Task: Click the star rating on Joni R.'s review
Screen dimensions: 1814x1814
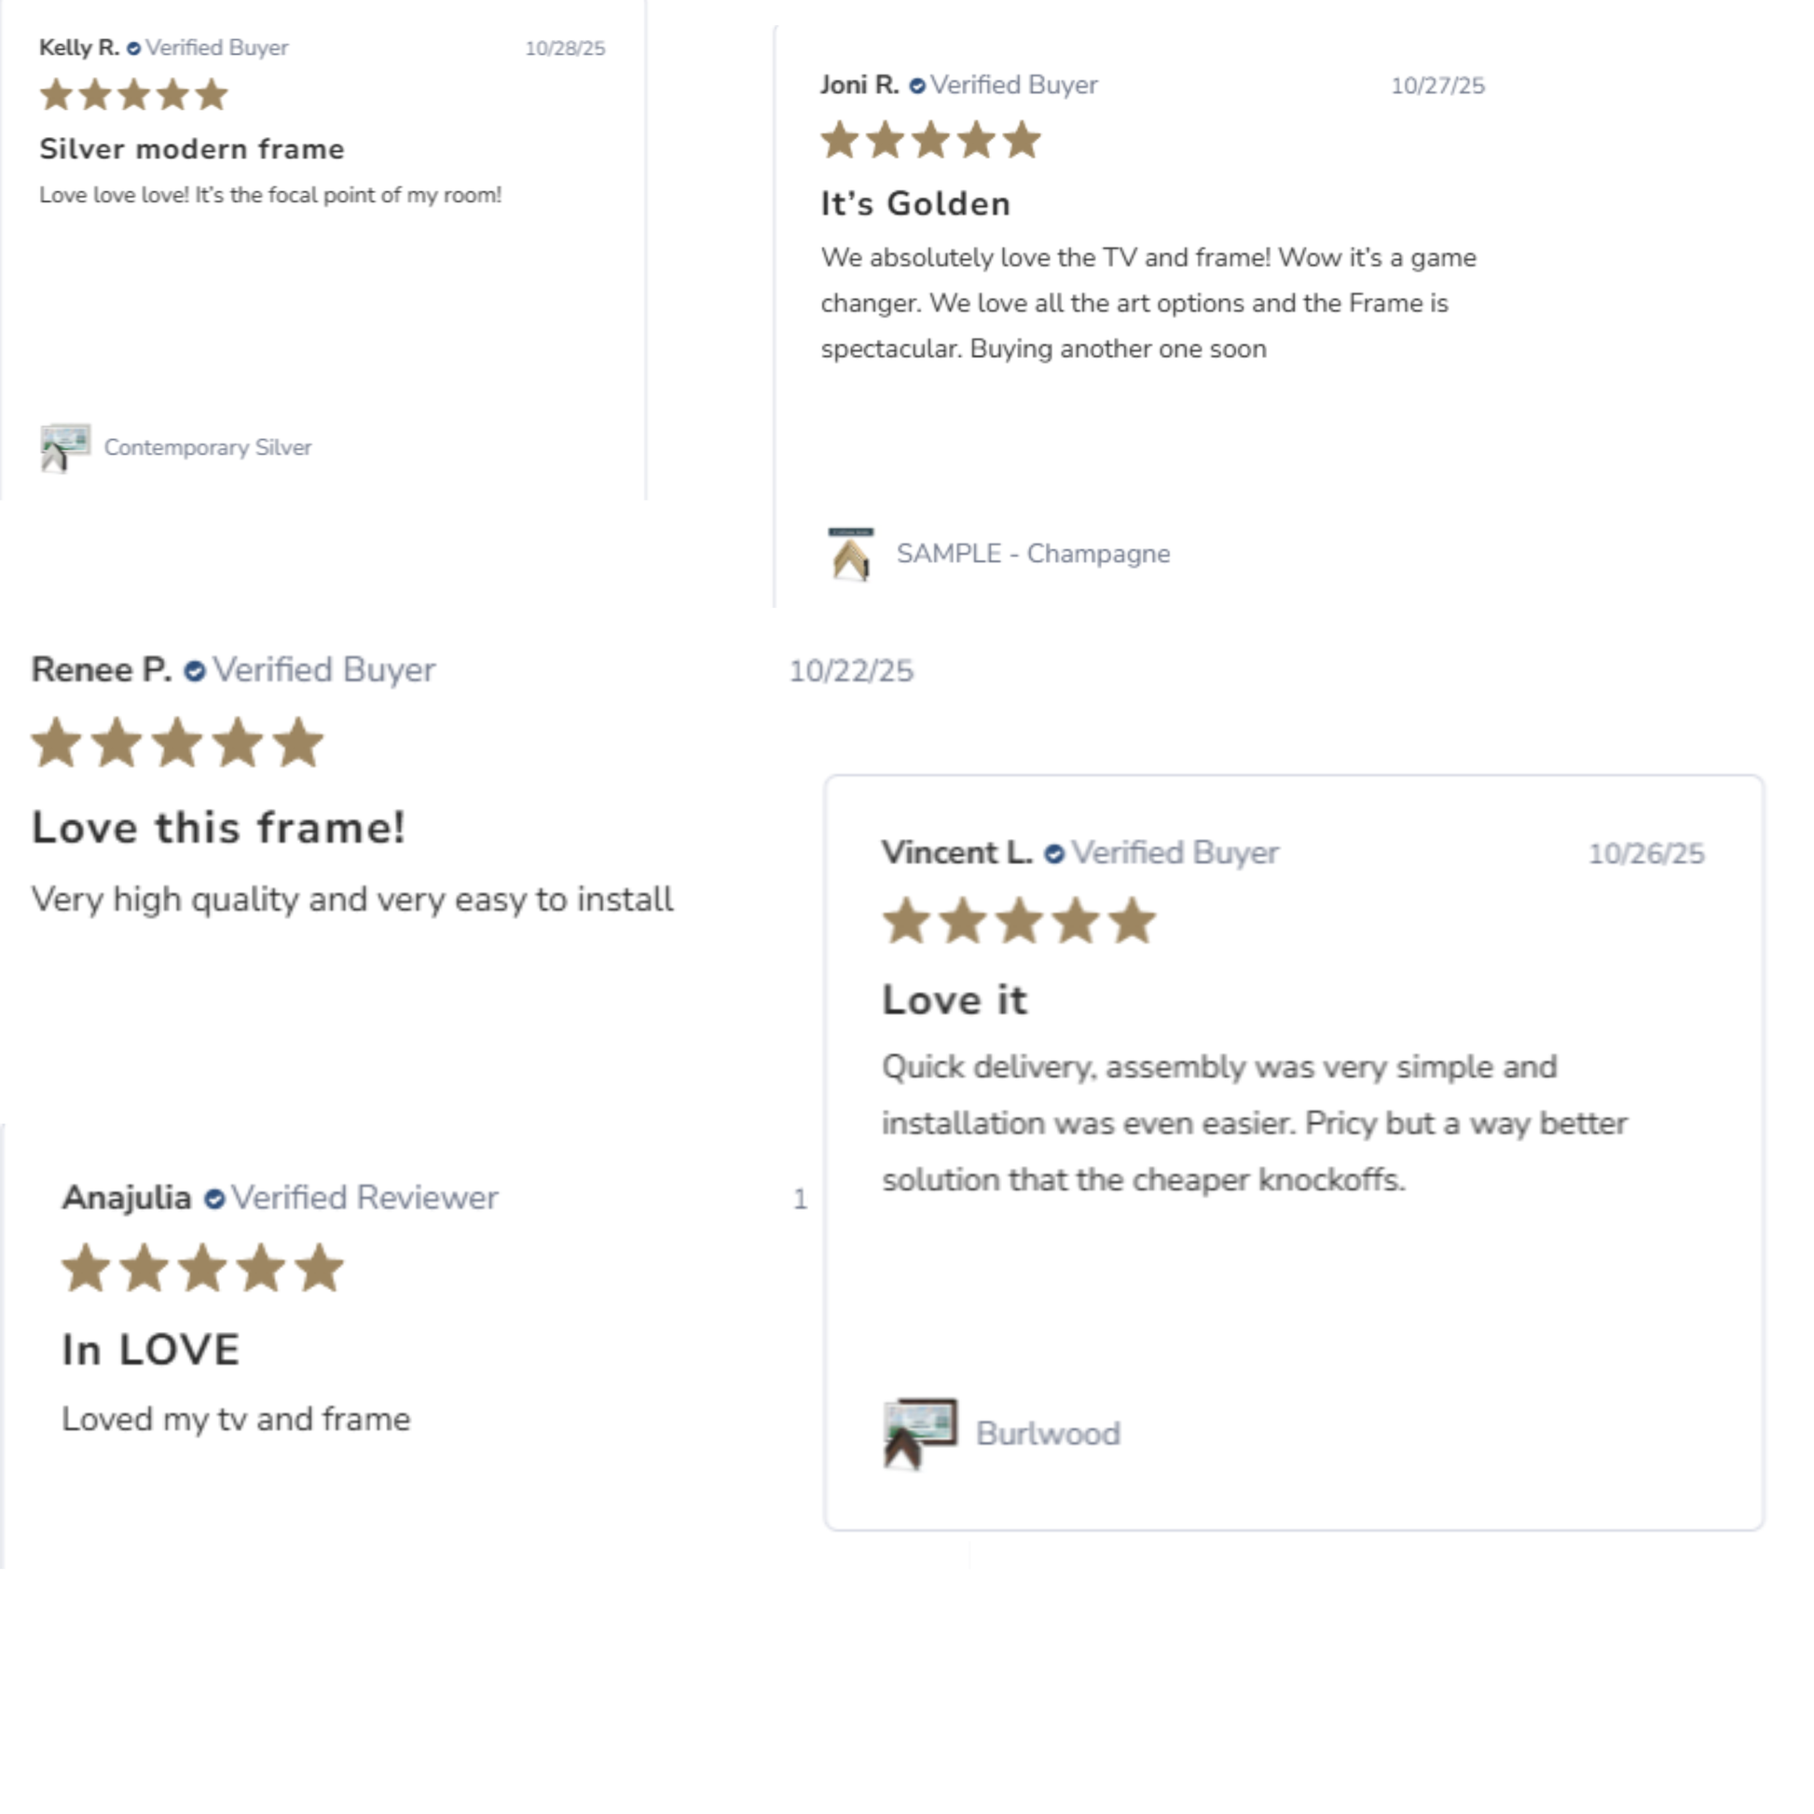Action: click(930, 141)
